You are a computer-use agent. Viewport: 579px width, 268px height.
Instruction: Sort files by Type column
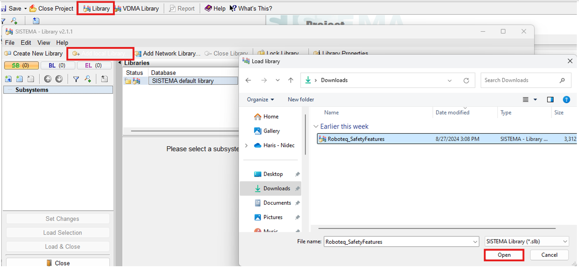[506, 113]
